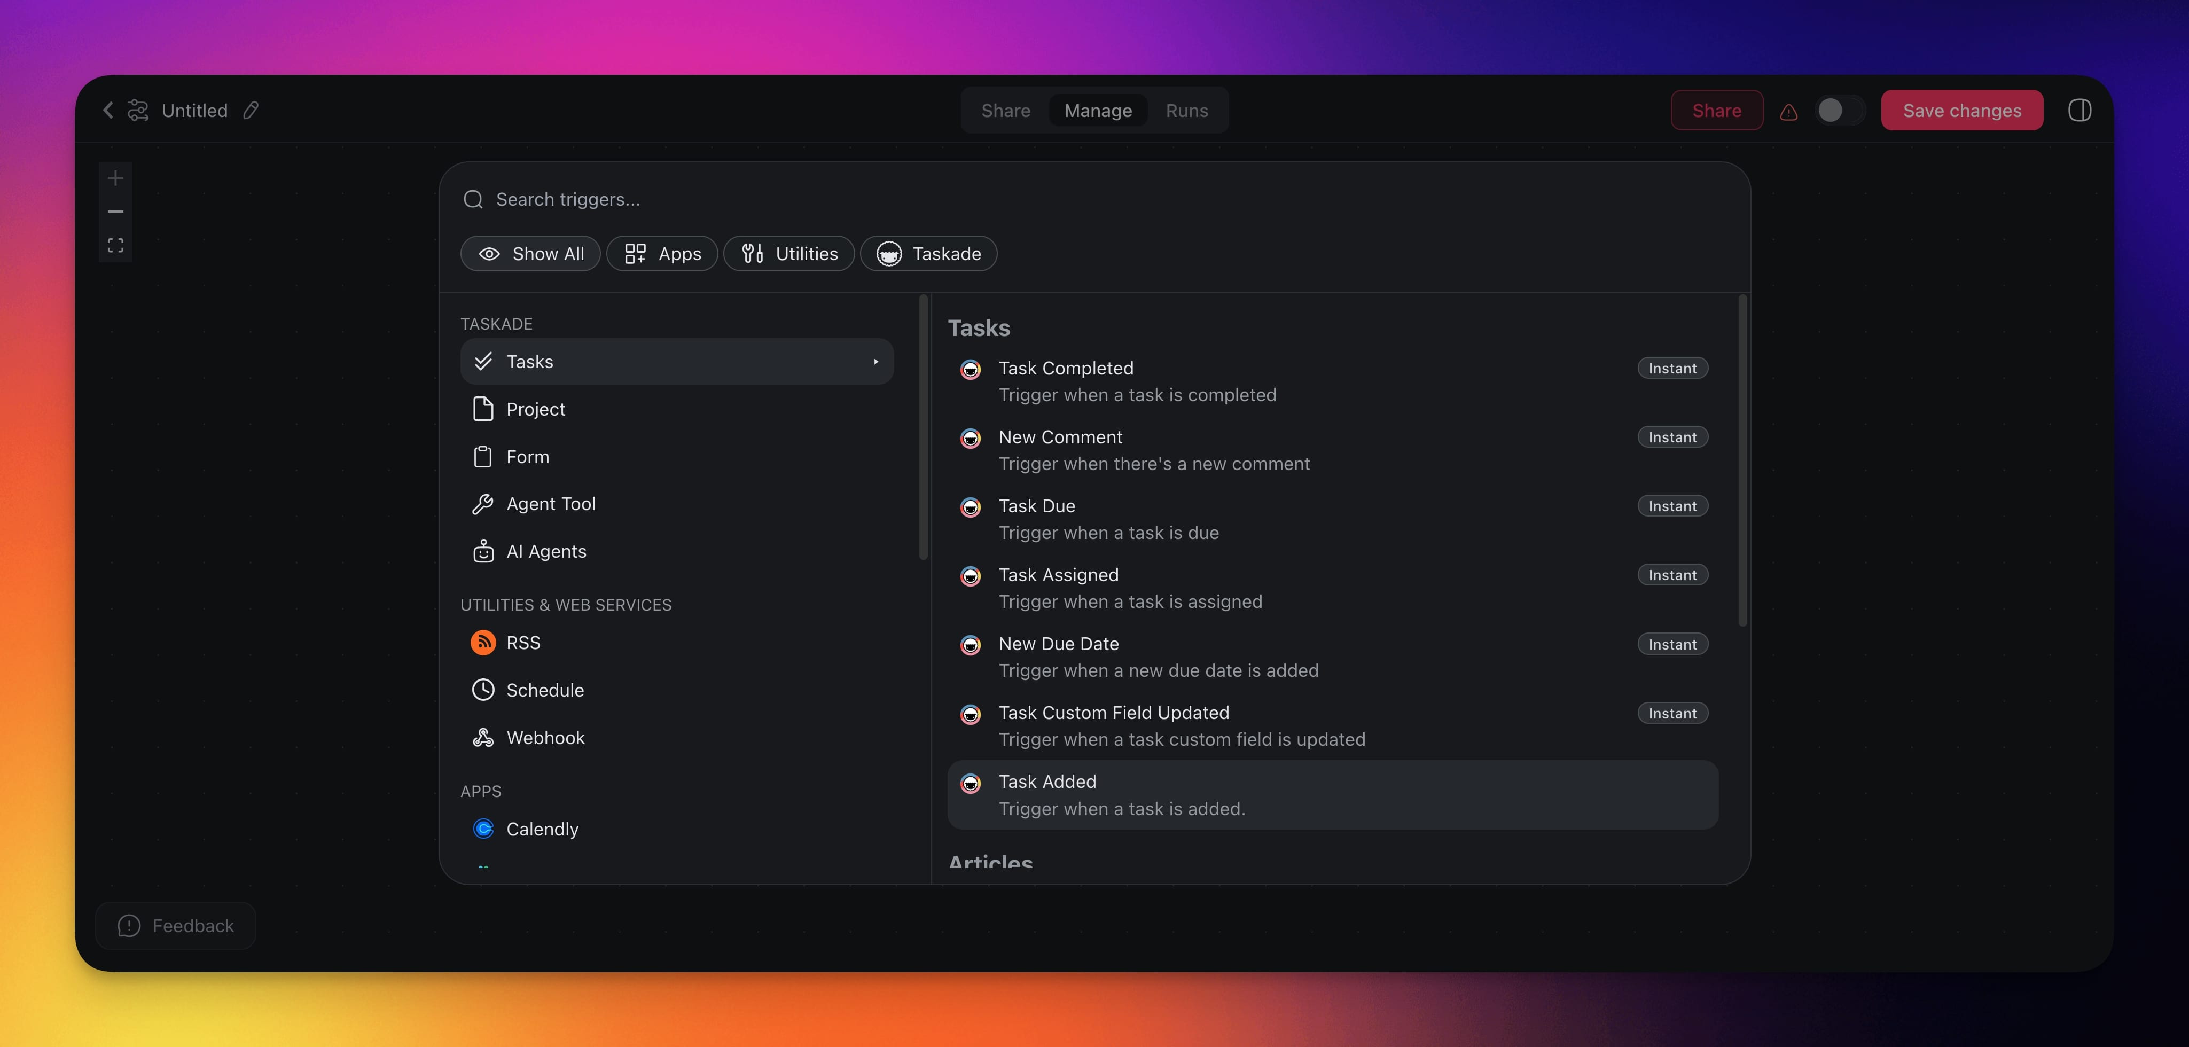Zoom out using the canvas minus icon
This screenshot has width=2189, height=1047.
[x=115, y=212]
